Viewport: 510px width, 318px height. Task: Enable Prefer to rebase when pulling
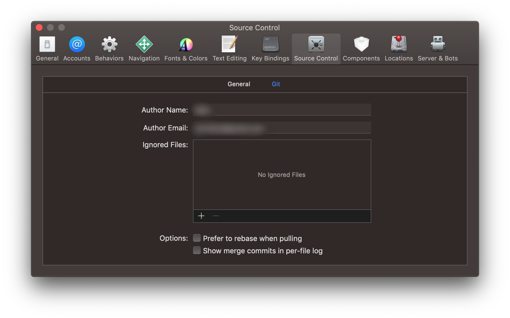(x=197, y=238)
